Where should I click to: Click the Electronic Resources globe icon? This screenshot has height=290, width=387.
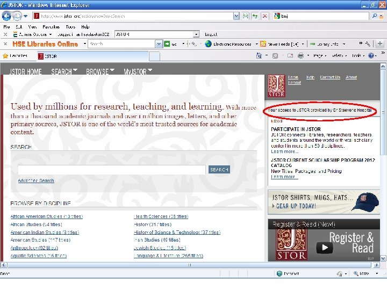[x=209, y=44]
